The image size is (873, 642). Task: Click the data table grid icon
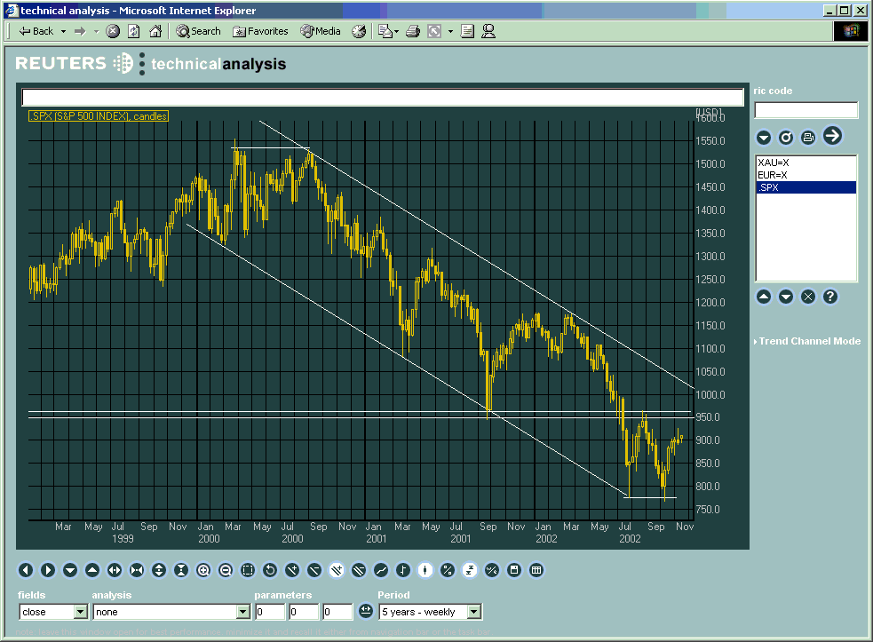coord(536,570)
